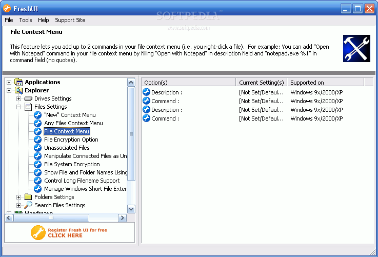Click wrench icon beside Any Files Context Menu
The height and width of the screenshot is (257, 378).
pyautogui.click(x=37, y=123)
